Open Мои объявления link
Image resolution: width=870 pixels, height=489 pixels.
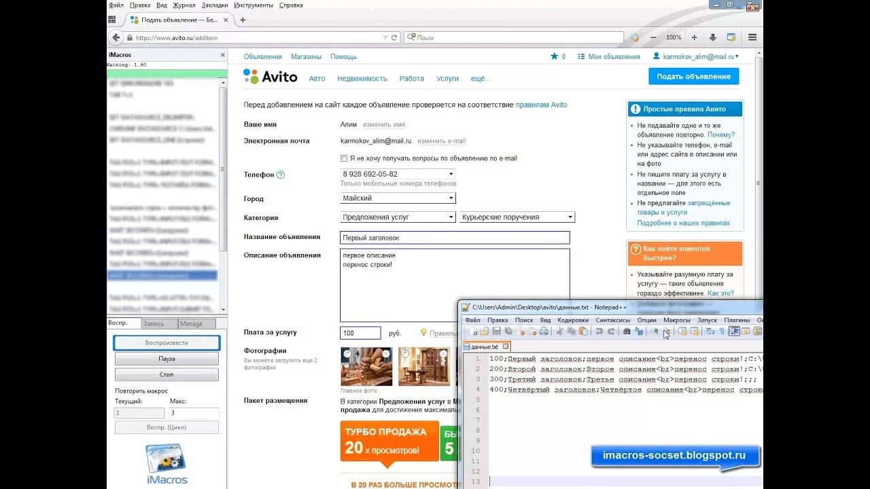(x=614, y=57)
